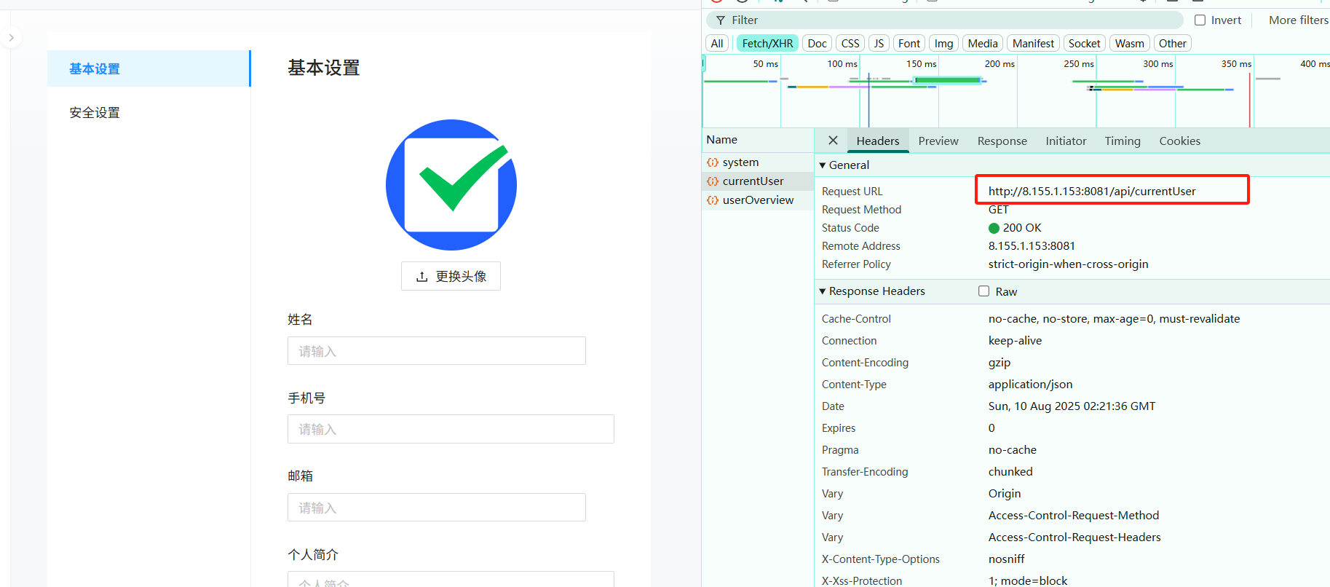Screen dimensions: 1330x587
Task: Click the 更换头像 upload button
Action: (x=451, y=276)
